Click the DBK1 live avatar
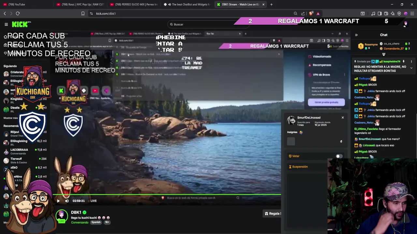This screenshot has height=234, width=417. 62,216
